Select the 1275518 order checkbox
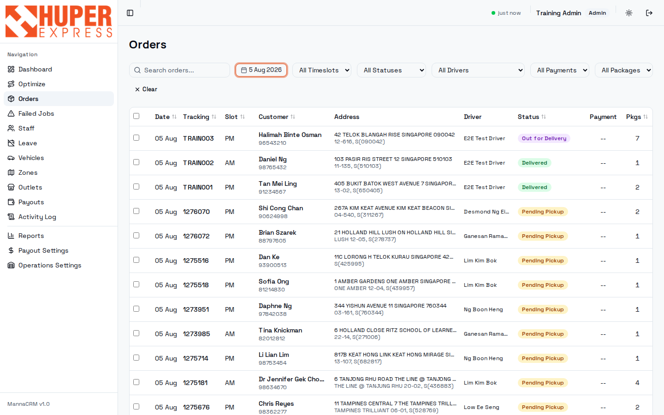 pos(136,284)
